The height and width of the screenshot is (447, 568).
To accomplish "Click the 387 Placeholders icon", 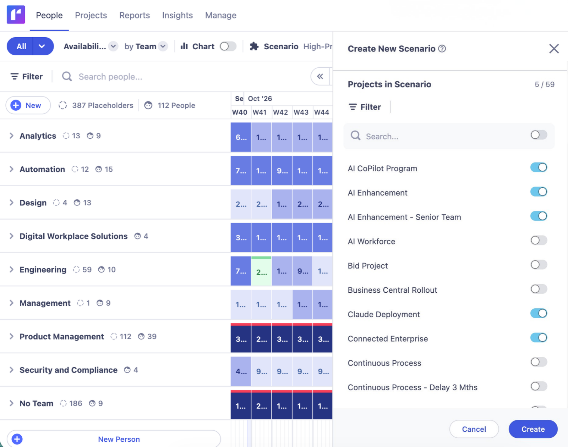I will pyautogui.click(x=63, y=105).
